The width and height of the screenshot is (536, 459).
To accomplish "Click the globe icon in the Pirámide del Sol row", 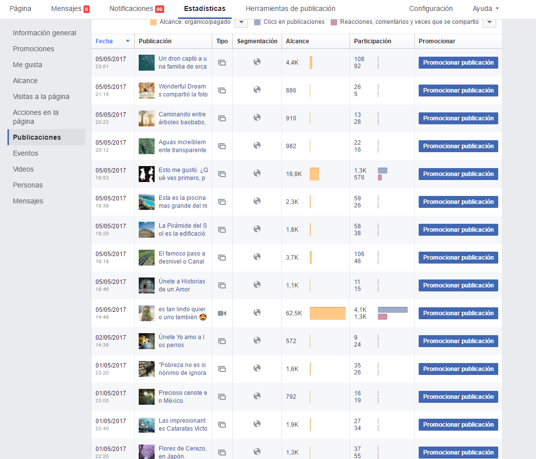I will click(257, 229).
